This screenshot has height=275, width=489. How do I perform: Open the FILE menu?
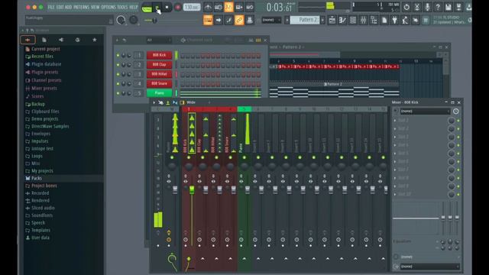coord(51,7)
